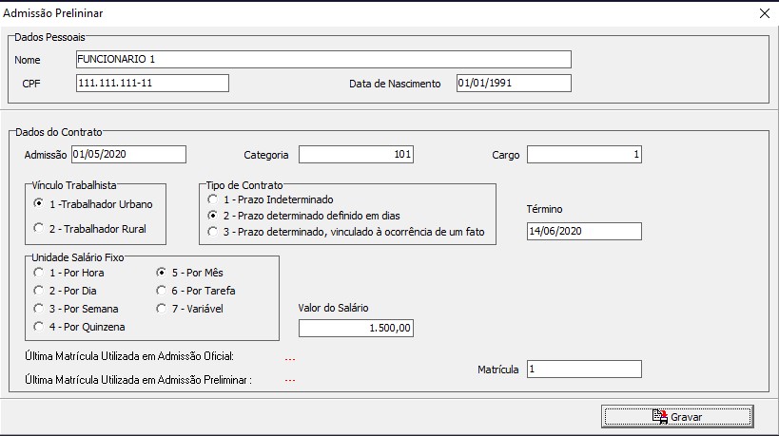Select 6 - Por Tarefa salary unit
The image size is (779, 436).
(x=161, y=291)
